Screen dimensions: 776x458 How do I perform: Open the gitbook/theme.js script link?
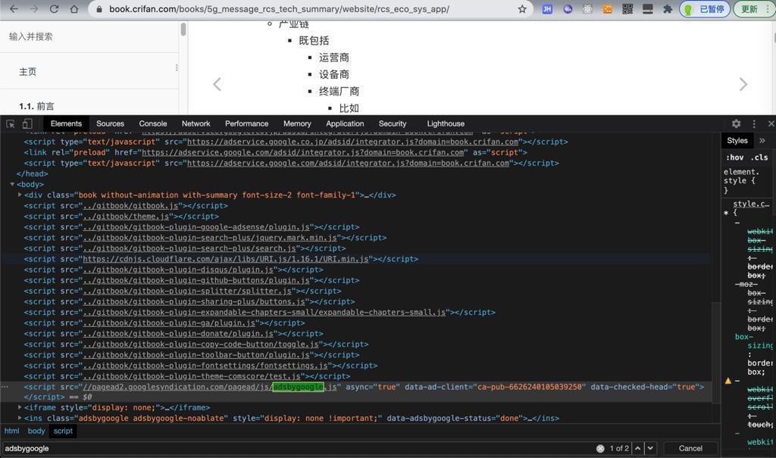(x=127, y=217)
